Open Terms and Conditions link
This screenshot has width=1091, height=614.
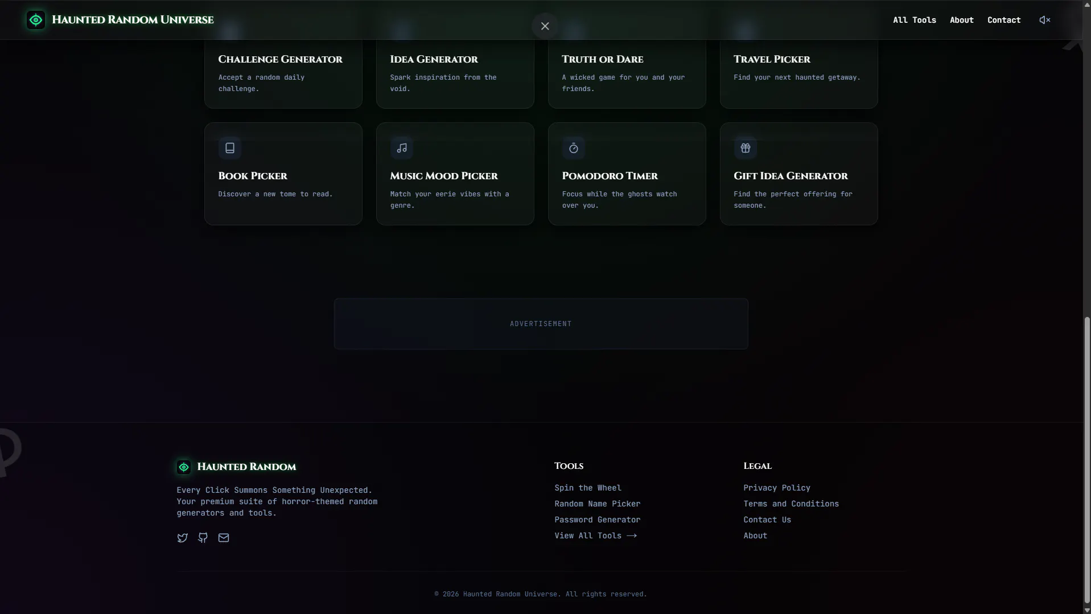[791, 504]
